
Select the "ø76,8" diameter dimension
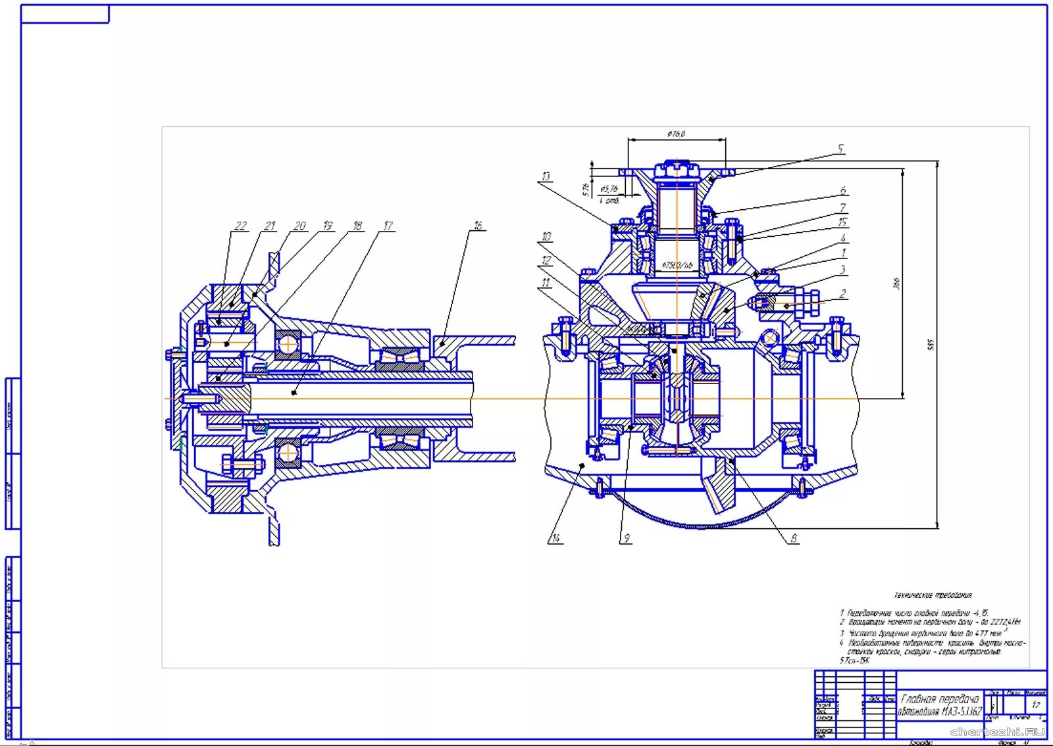click(x=677, y=134)
